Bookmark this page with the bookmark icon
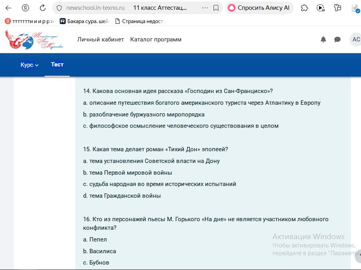 pyautogui.click(x=216, y=8)
